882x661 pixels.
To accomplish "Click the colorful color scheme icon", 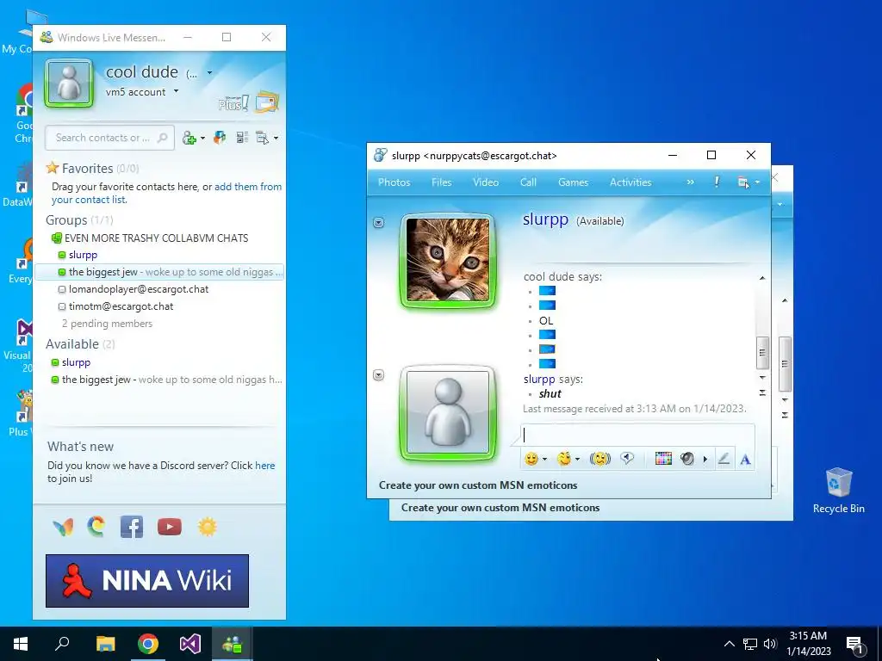I will [220, 138].
